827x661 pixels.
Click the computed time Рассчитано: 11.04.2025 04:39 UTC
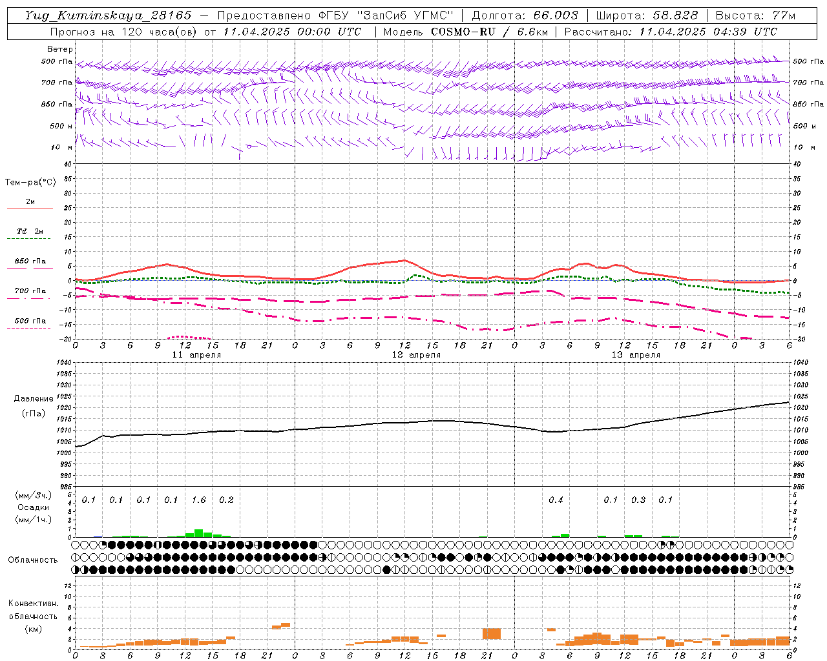pos(671,32)
